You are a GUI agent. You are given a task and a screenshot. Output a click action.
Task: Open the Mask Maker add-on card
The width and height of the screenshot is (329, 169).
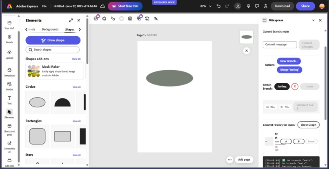(55, 71)
